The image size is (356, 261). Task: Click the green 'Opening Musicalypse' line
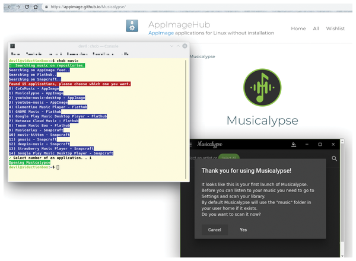coord(30,163)
